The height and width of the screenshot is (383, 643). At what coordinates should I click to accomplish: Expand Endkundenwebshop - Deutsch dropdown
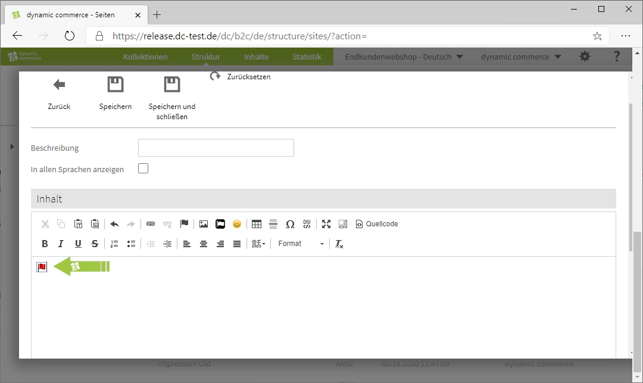(404, 57)
